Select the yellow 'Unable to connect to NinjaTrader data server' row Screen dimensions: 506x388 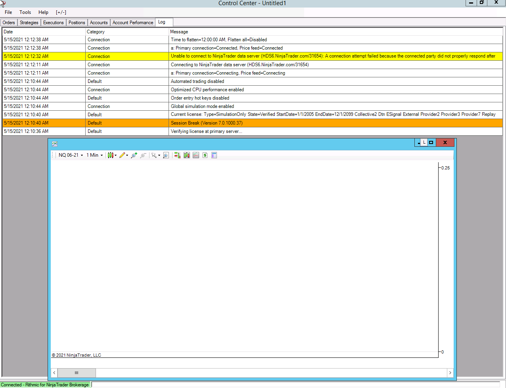(253, 56)
